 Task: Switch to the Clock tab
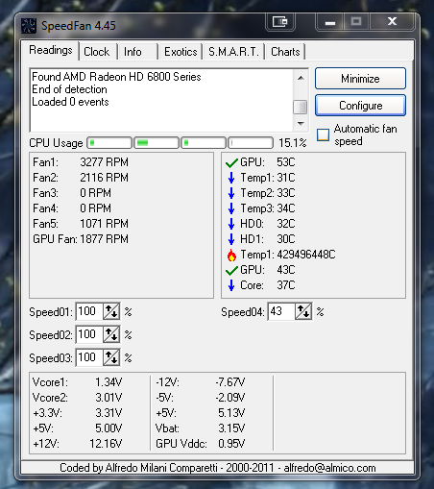[97, 52]
